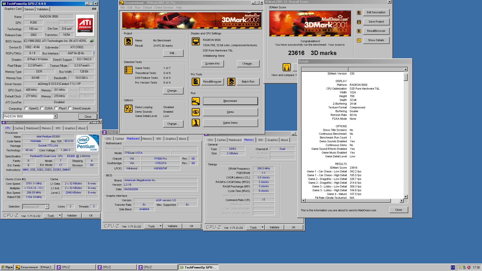Click the Game Demo joystick icon

(x=196, y=123)
